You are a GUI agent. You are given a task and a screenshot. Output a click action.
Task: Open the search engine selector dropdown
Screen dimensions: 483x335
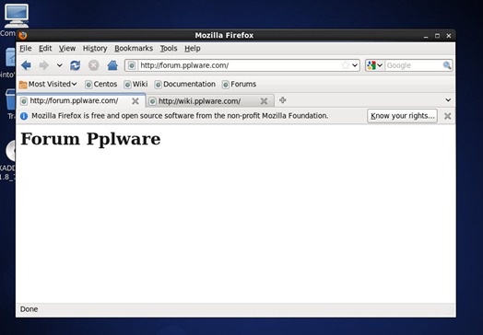point(374,65)
